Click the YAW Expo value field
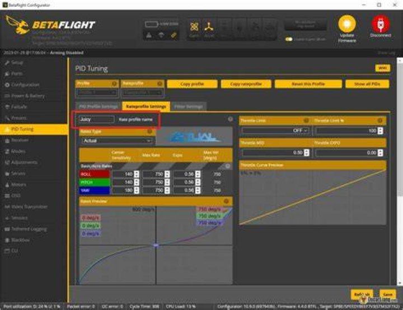This screenshot has width=403, height=310. [x=185, y=190]
